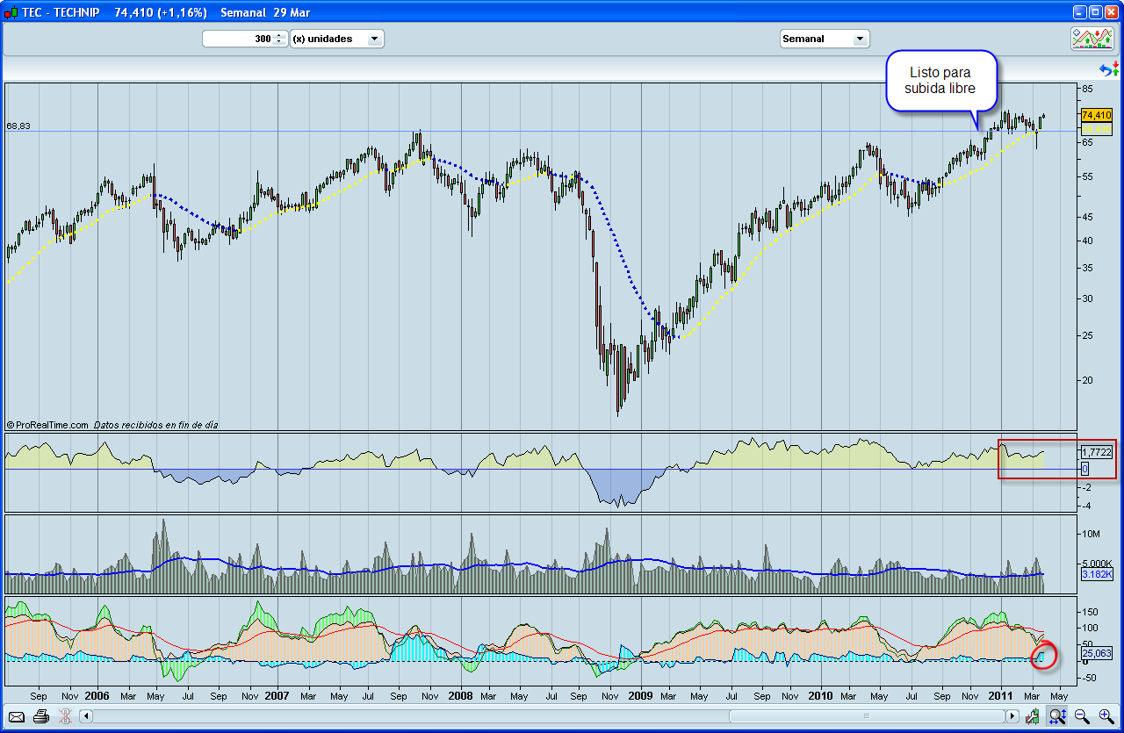Open the (x) unidades dropdown
This screenshot has width=1124, height=733.
(x=337, y=39)
